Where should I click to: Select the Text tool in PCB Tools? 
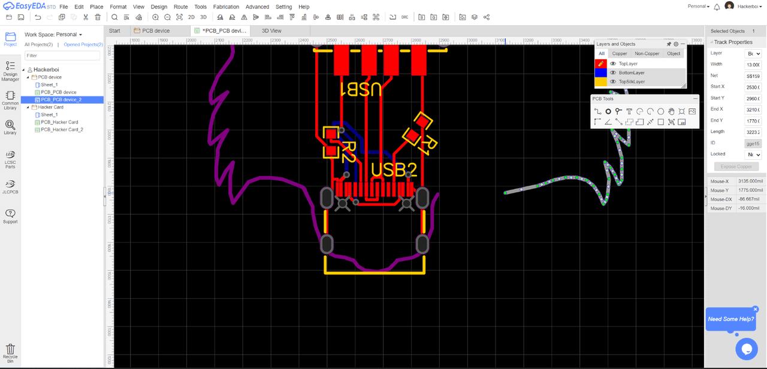pos(629,111)
